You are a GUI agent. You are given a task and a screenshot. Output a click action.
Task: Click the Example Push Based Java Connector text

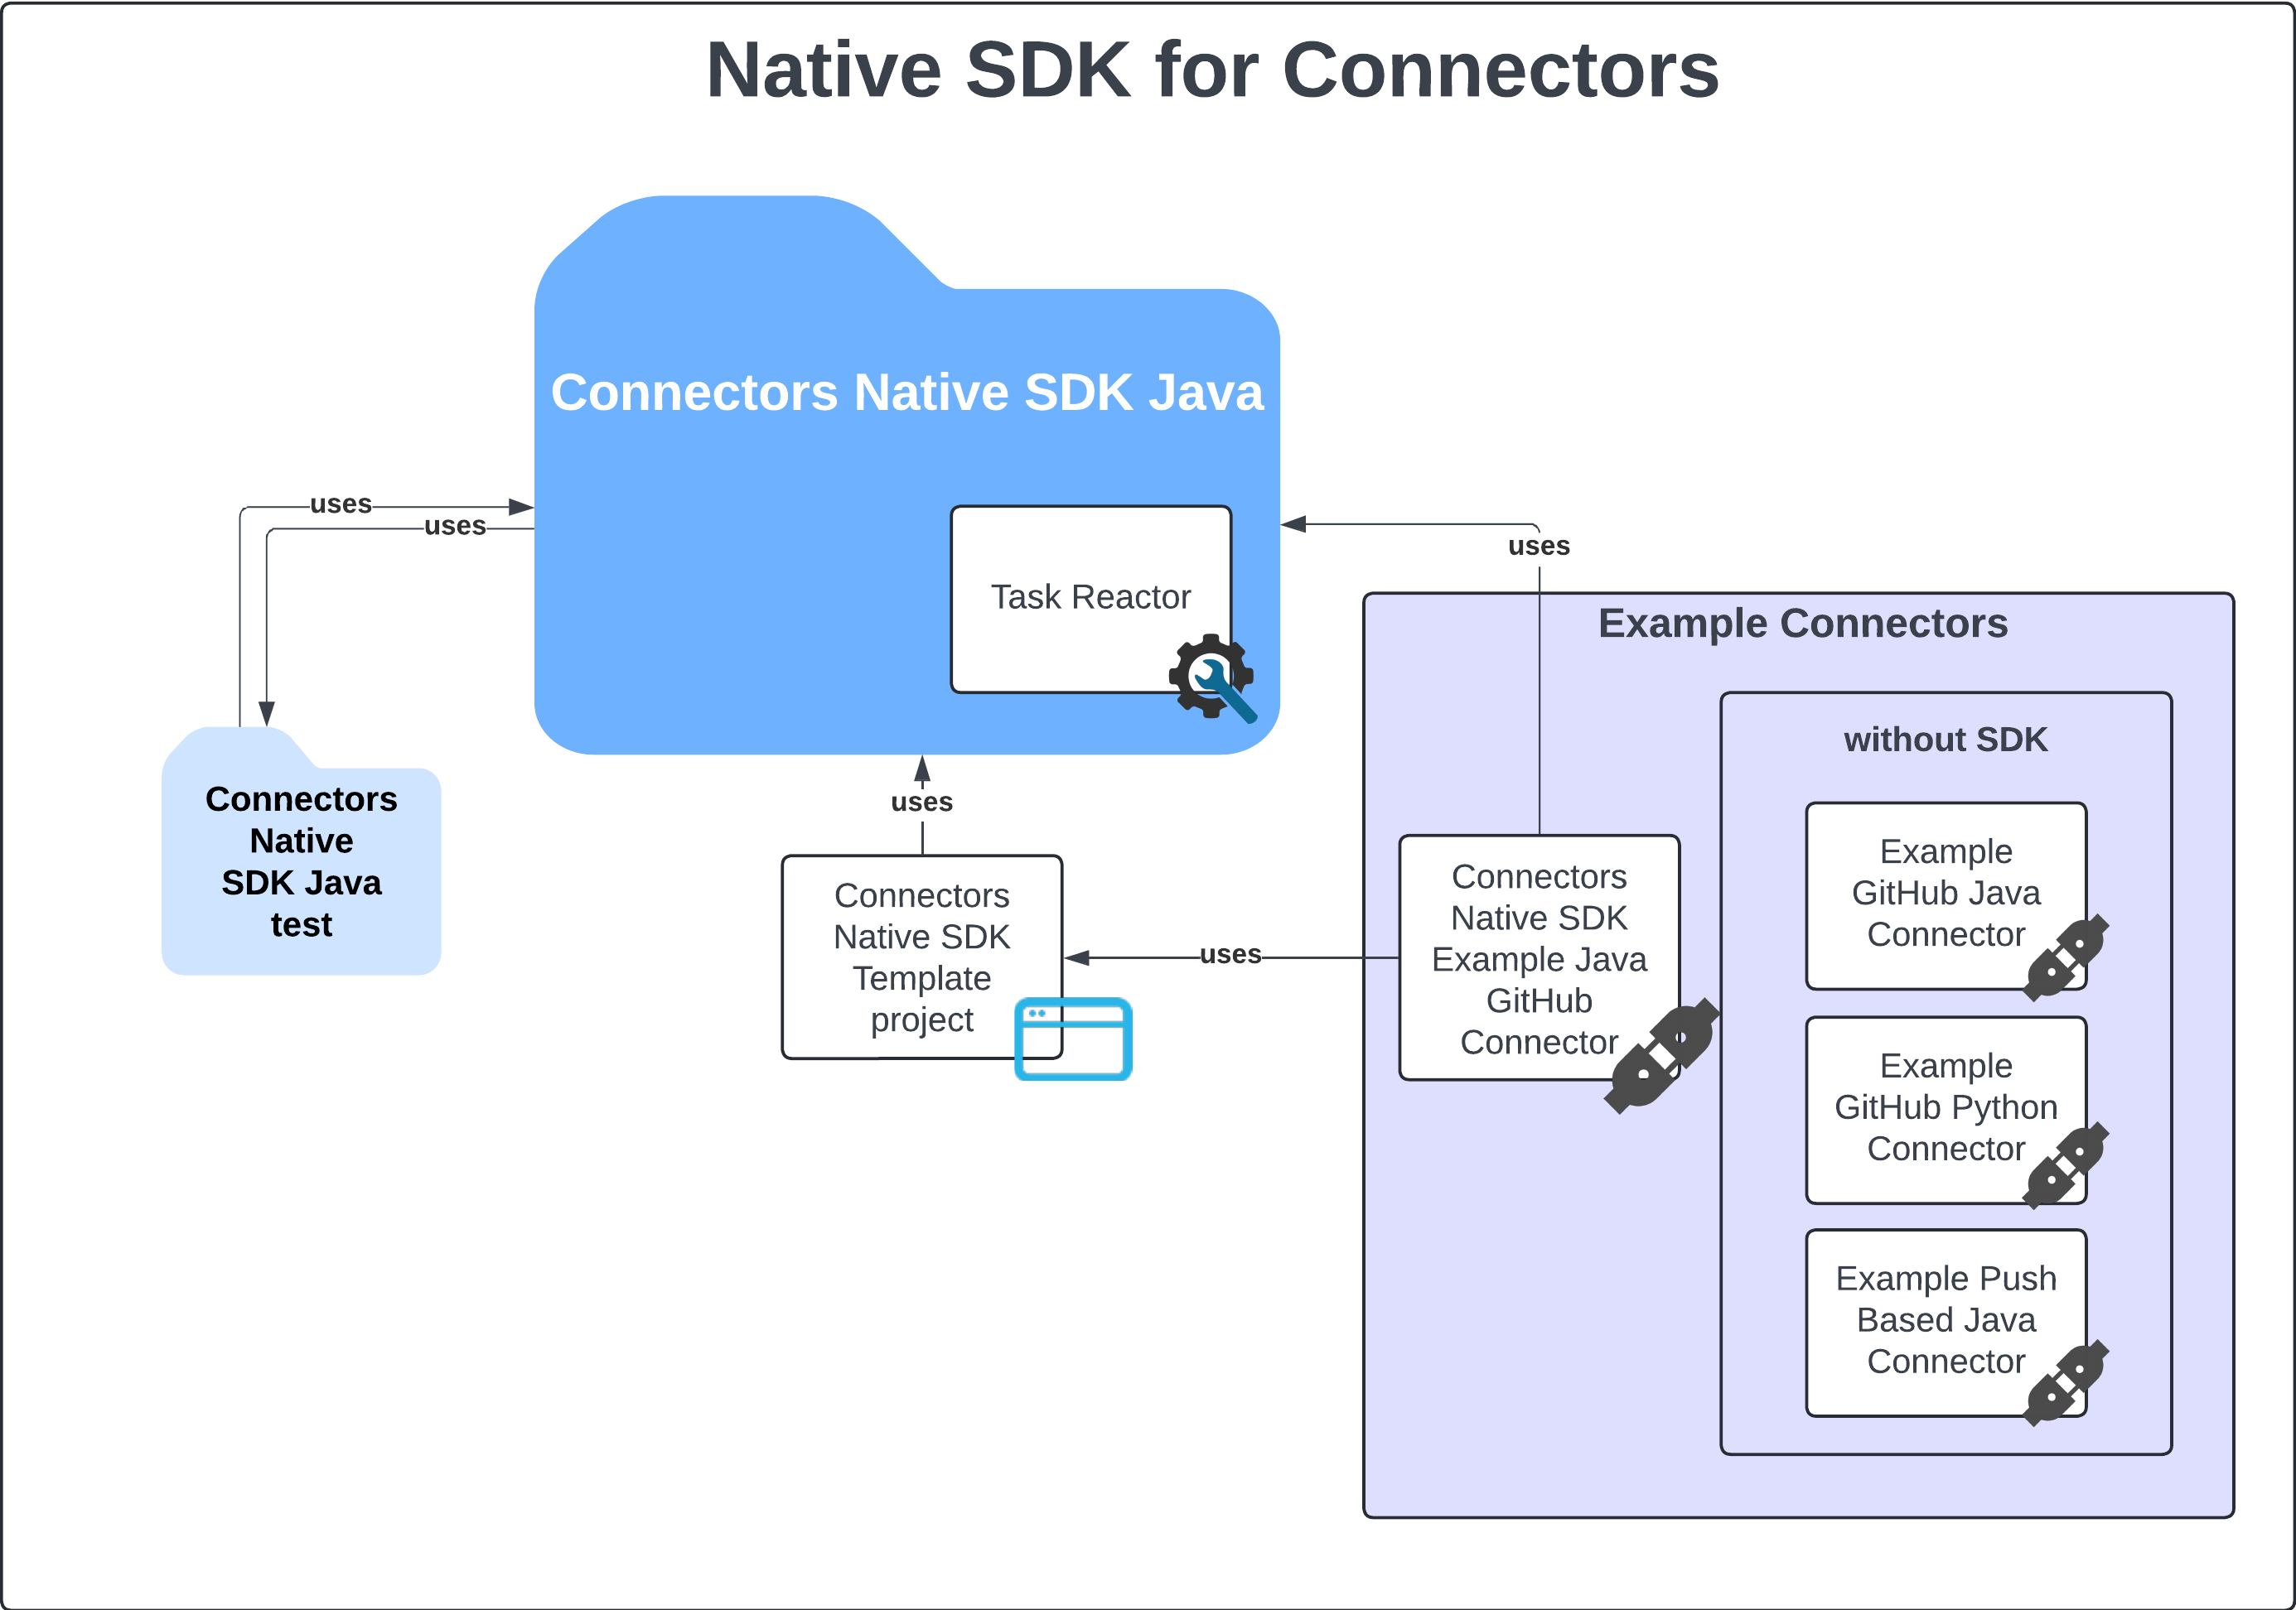coord(1945,1319)
